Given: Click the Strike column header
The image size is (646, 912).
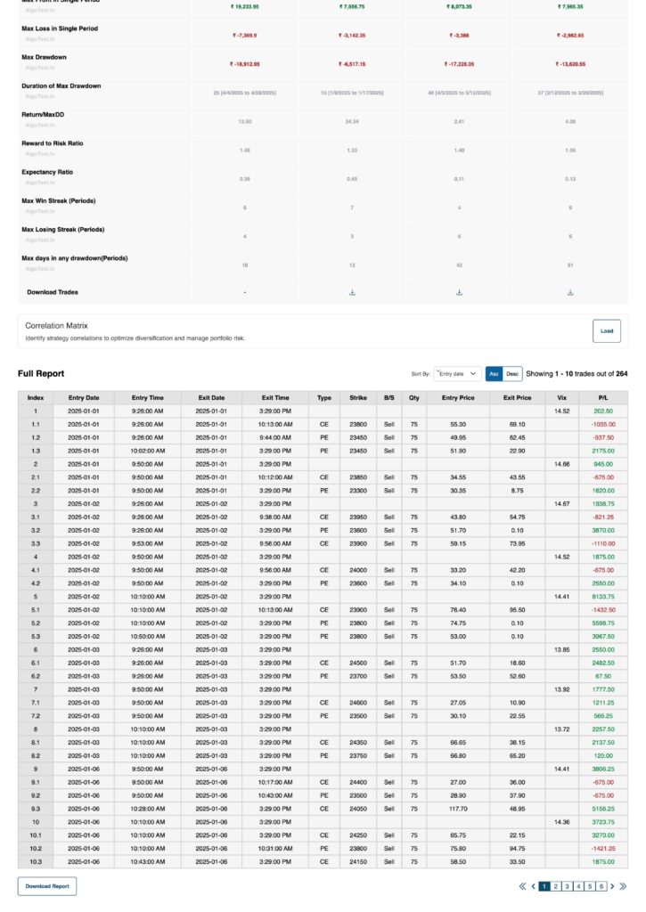Looking at the screenshot, I should click(x=358, y=398).
